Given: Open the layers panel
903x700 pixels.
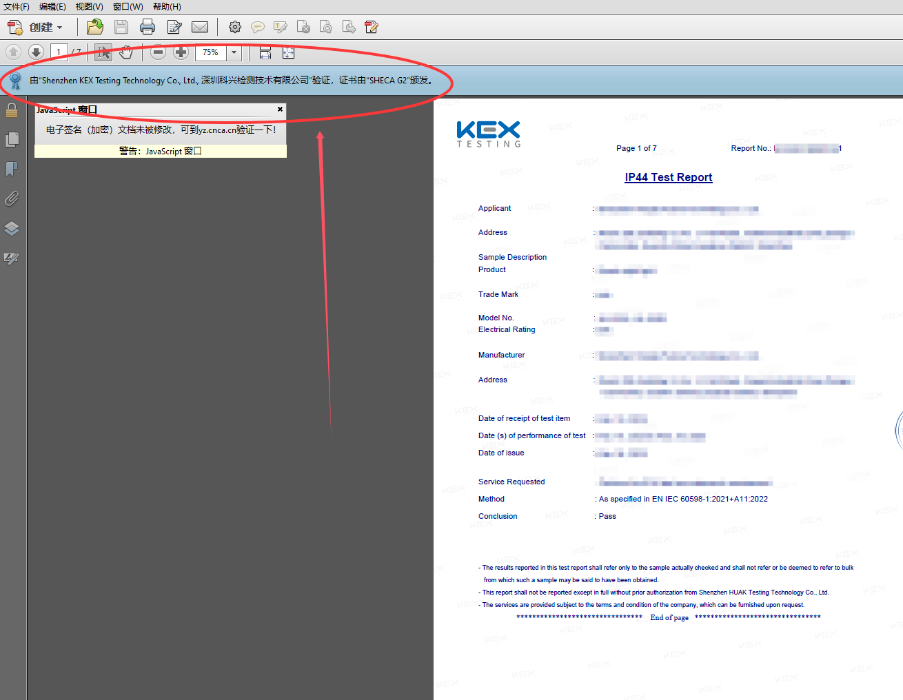Looking at the screenshot, I should 12,229.
